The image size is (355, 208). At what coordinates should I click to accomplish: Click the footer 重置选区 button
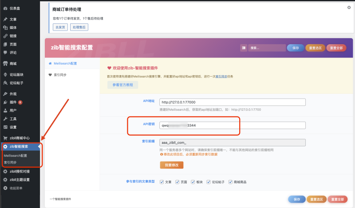[316, 199]
